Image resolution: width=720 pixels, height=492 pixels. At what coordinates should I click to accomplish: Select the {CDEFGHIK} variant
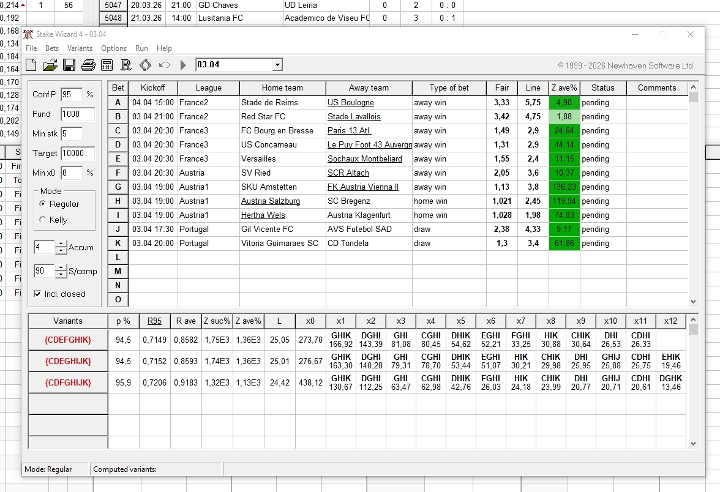pyautogui.click(x=68, y=340)
